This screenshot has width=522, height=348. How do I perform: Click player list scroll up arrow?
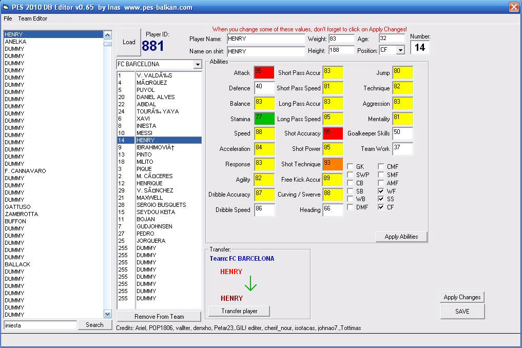107,35
